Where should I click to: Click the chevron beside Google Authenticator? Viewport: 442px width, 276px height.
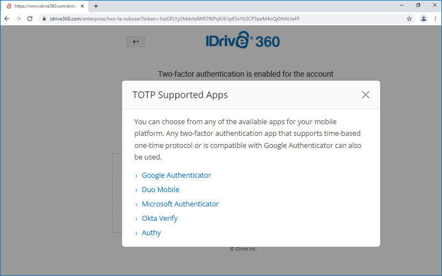(x=136, y=176)
